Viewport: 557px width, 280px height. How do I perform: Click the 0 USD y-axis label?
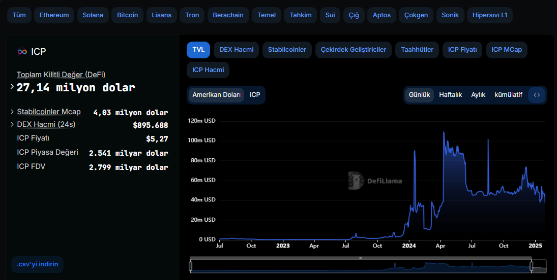[207, 239]
